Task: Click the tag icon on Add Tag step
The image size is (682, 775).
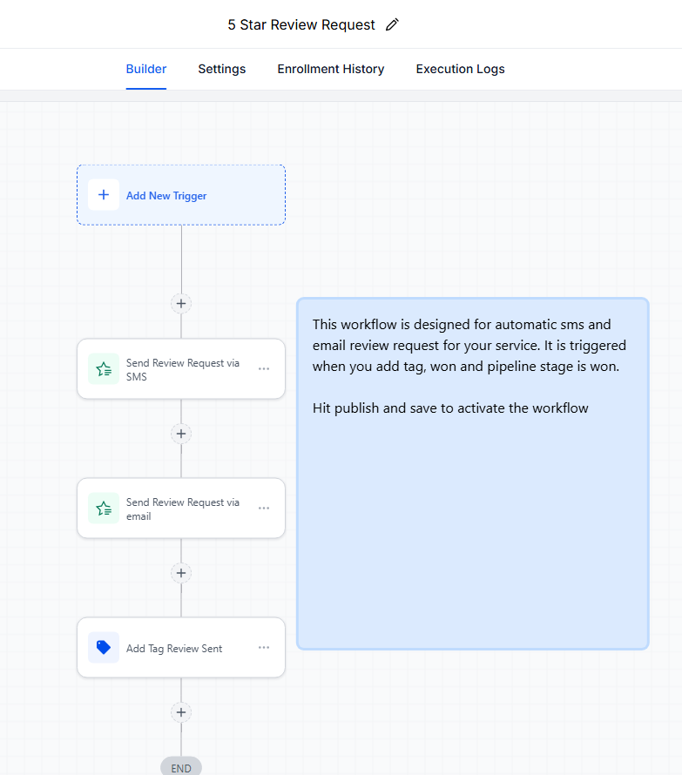Action: [x=104, y=648]
